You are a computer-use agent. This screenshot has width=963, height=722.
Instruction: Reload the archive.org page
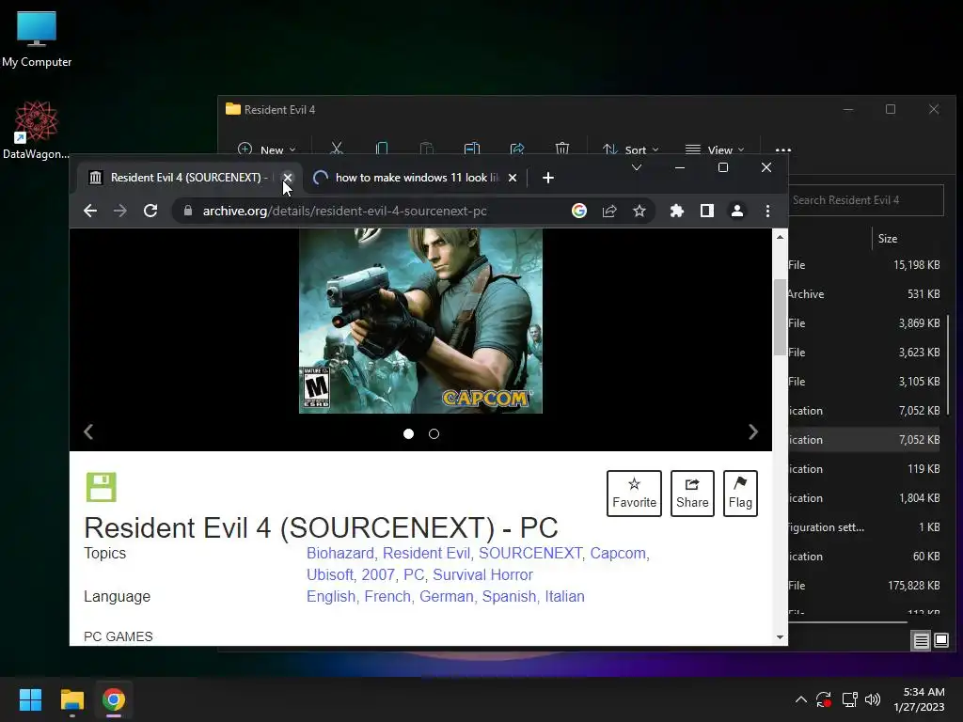(150, 211)
